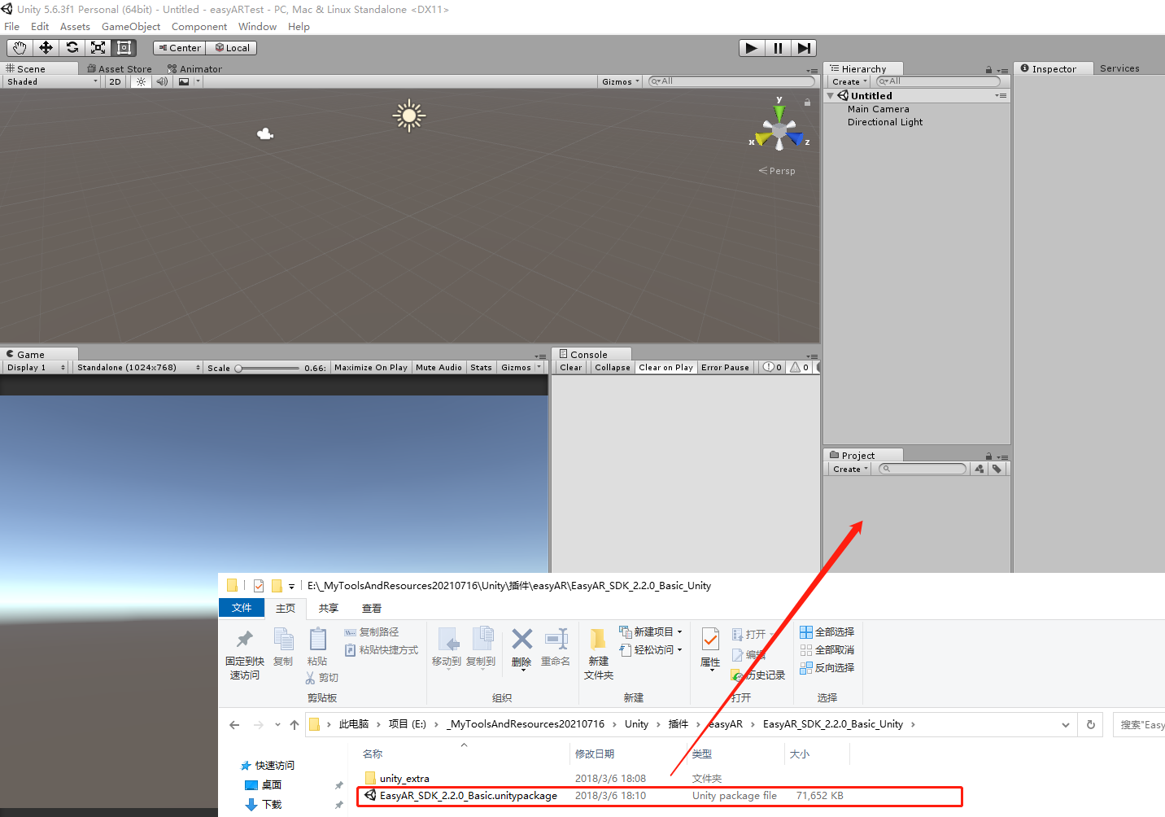Open the Shaded draw mode dropdown
The image size is (1165, 817).
(51, 81)
